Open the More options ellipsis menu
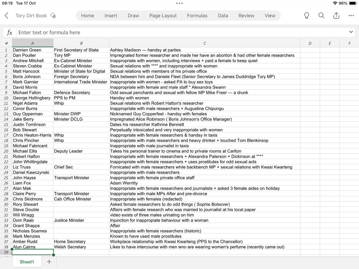The image size is (359, 269). coord(351,15)
